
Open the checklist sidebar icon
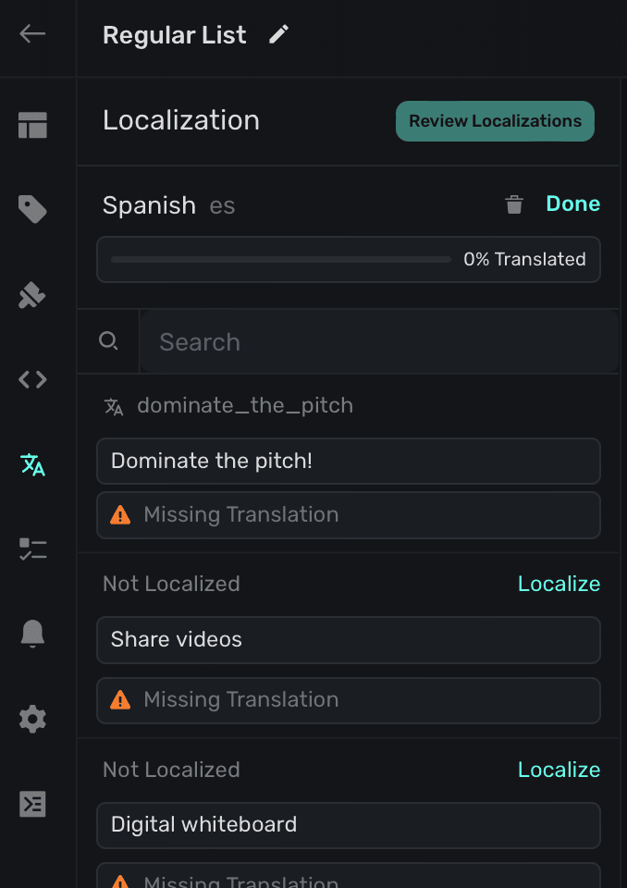pos(32,549)
